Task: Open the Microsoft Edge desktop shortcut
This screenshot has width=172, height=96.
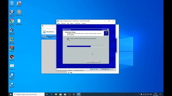Action: [x=12, y=76]
